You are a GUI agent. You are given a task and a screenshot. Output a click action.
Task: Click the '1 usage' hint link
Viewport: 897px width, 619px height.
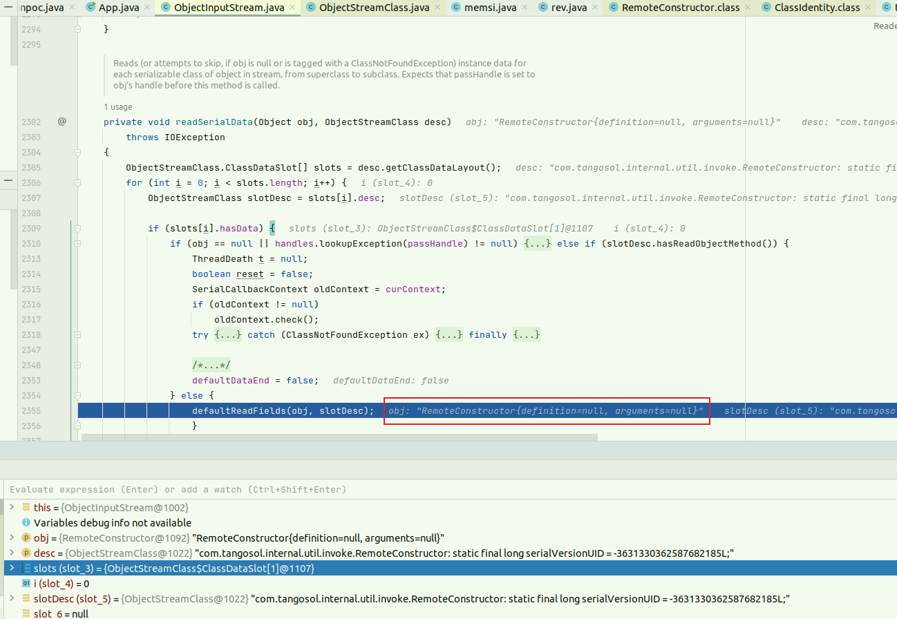[117, 107]
